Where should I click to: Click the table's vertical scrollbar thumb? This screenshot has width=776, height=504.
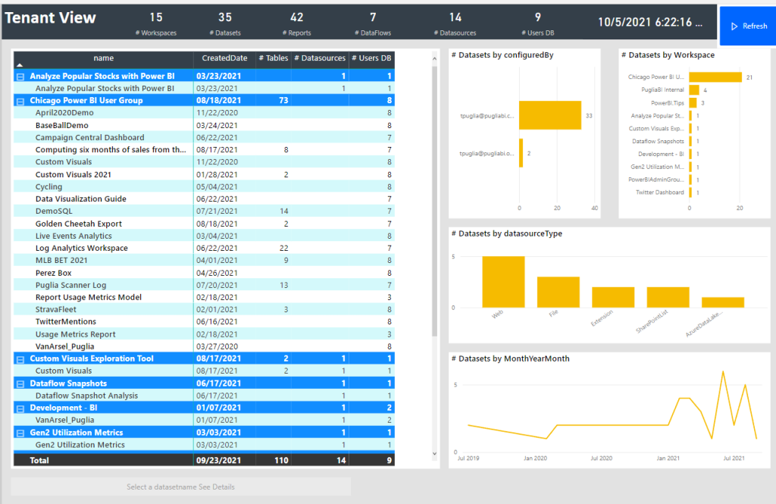pos(434,201)
